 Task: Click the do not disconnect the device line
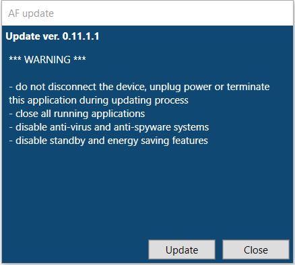(x=139, y=87)
